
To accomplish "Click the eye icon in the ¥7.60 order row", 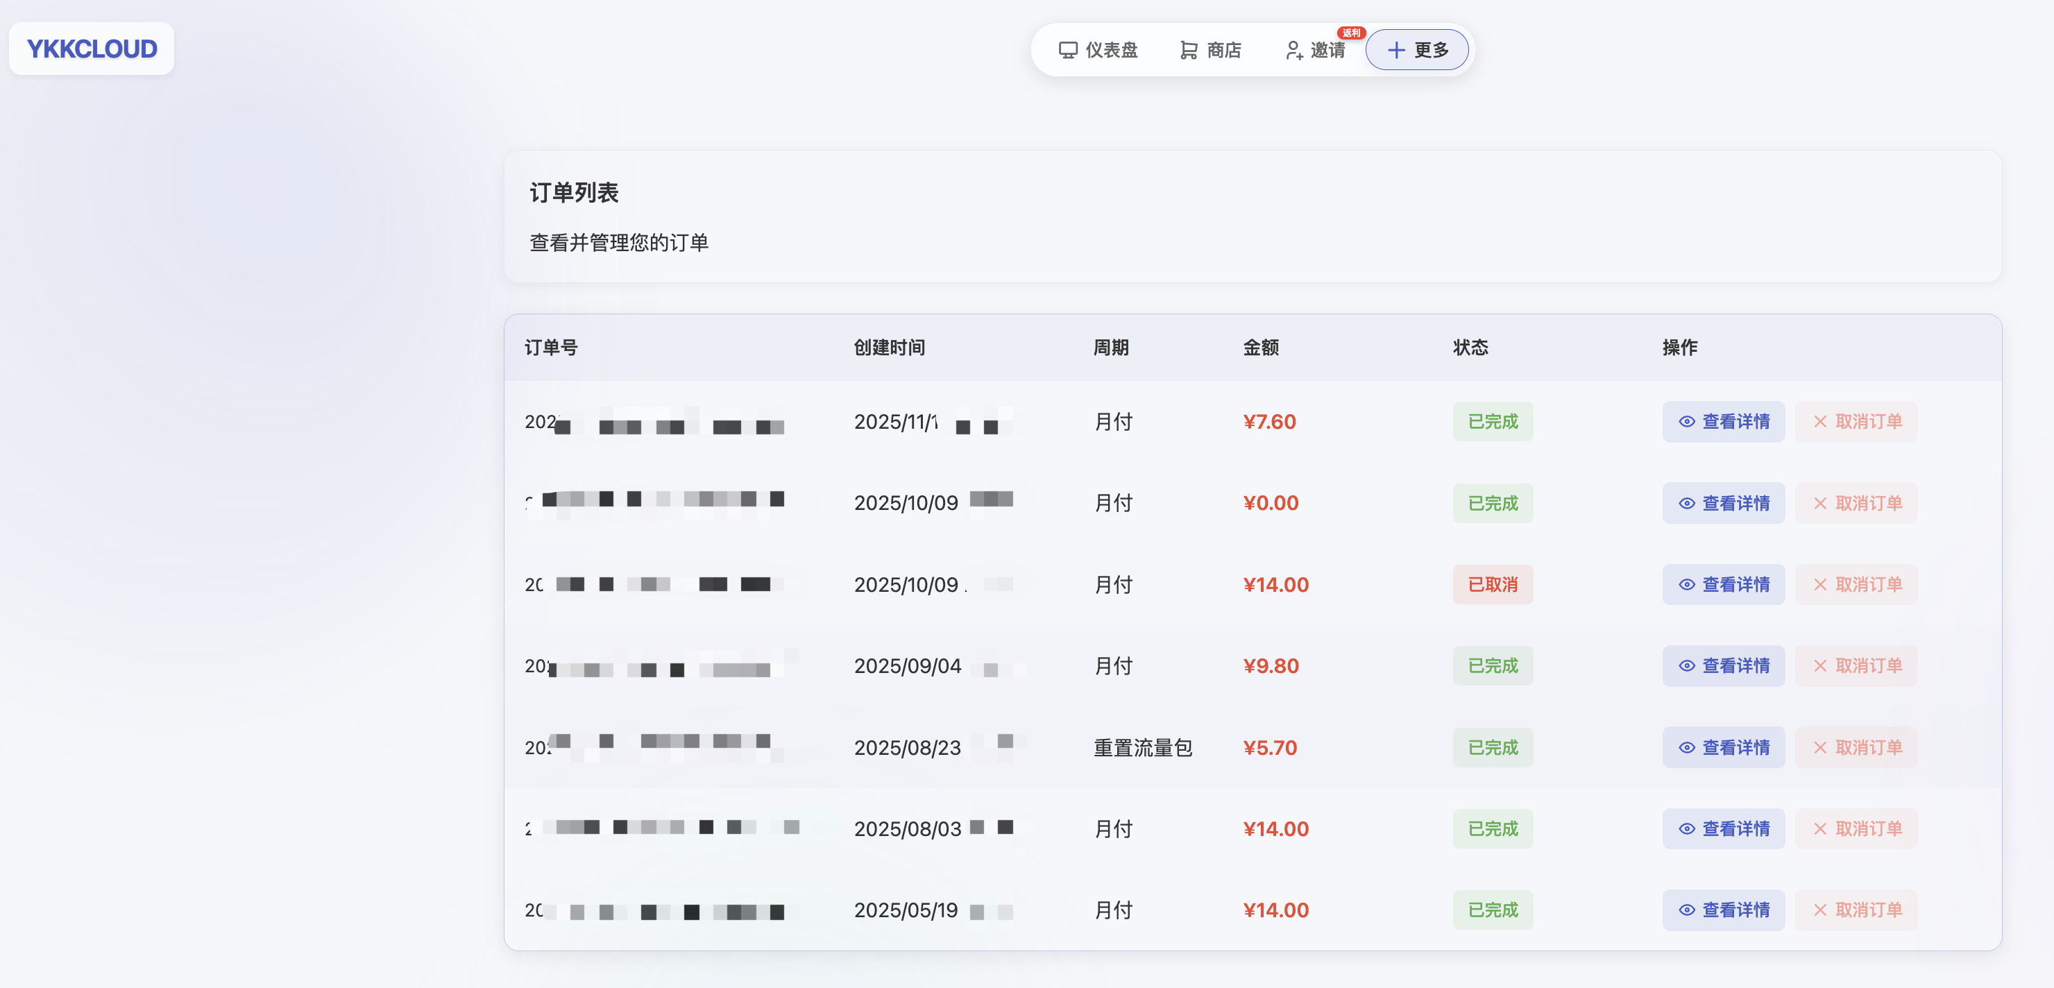I will point(1686,422).
